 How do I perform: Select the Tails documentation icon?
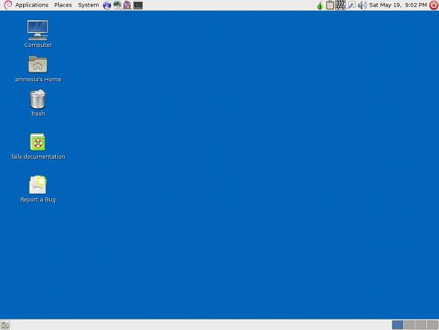pos(37,146)
